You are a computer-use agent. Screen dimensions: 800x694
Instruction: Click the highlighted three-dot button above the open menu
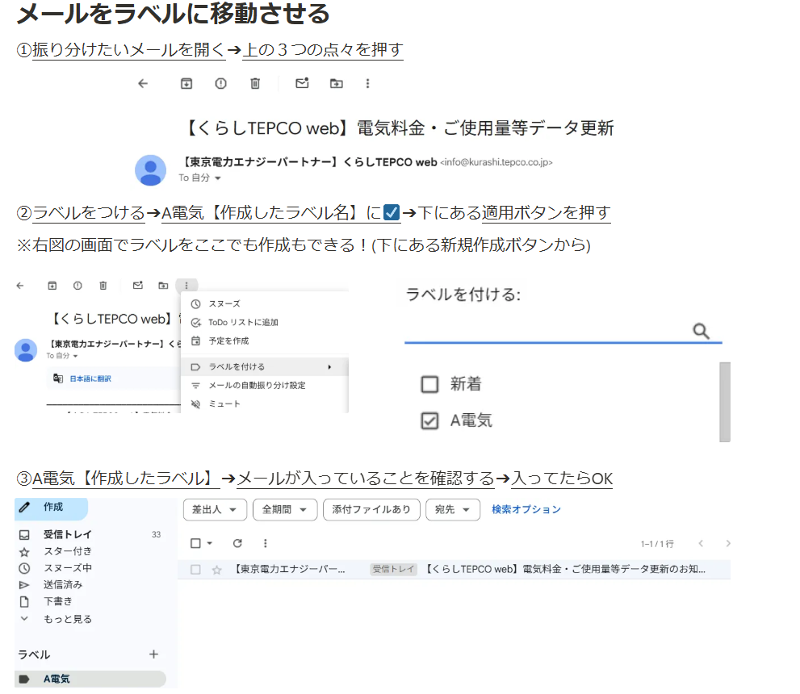click(x=186, y=286)
